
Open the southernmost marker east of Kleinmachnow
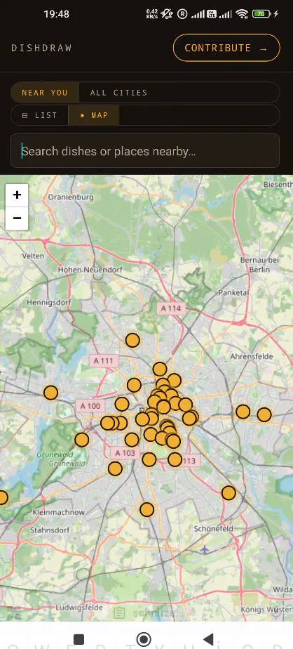click(146, 509)
